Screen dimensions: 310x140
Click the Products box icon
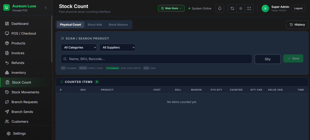tap(7, 43)
